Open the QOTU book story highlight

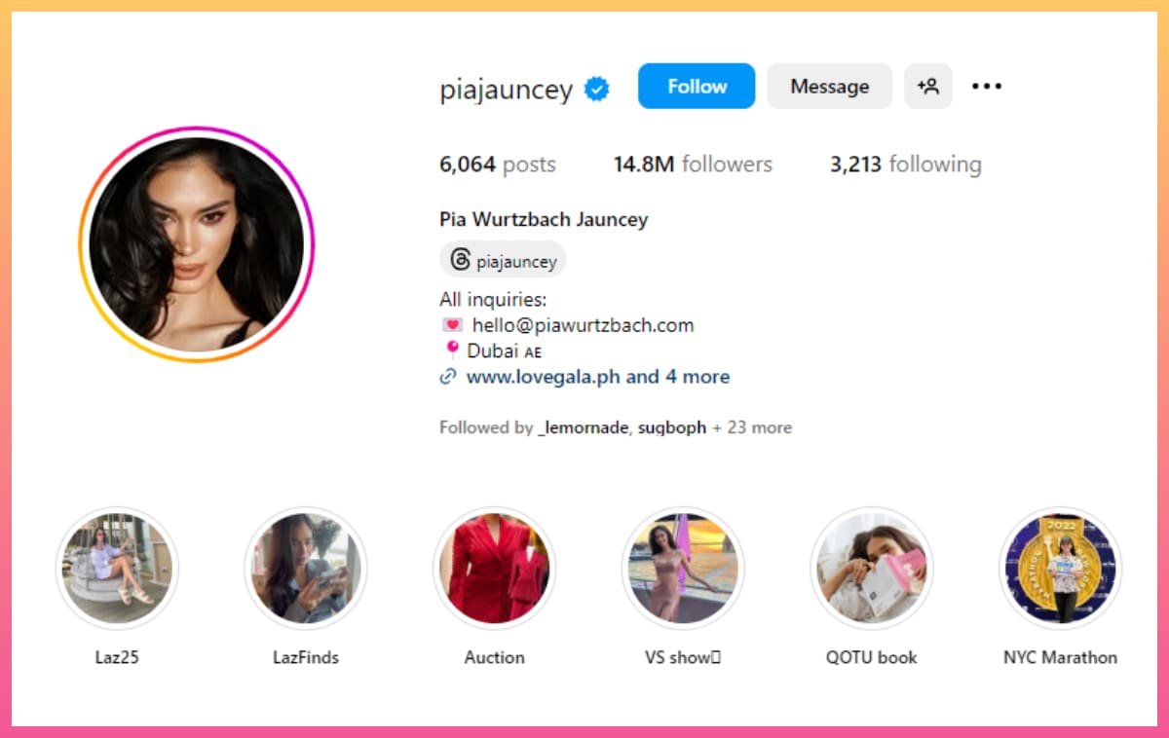(872, 569)
